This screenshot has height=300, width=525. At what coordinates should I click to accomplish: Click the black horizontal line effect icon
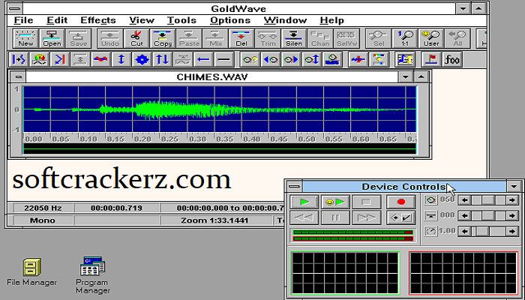(224, 59)
